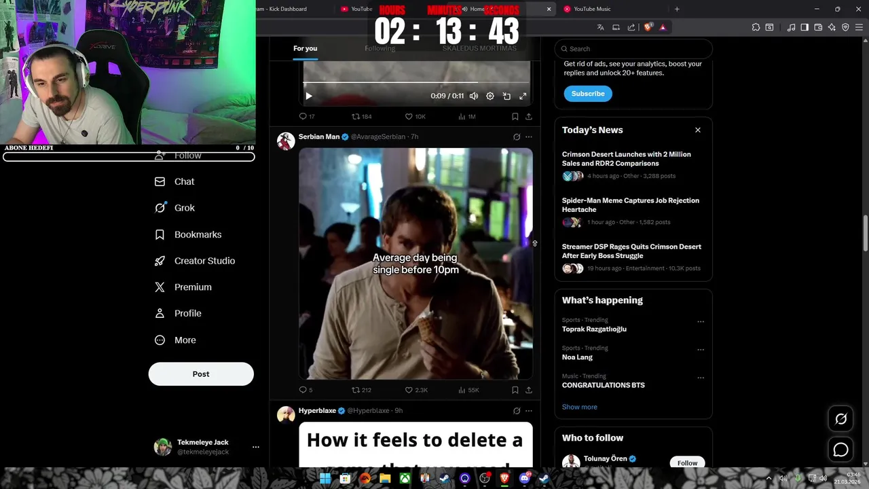
Task: Open the floating messages chat button
Action: pyautogui.click(x=840, y=450)
